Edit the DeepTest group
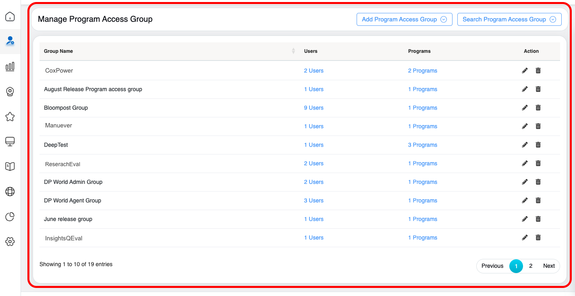Screen dimensions: 575x296 (x=525, y=145)
